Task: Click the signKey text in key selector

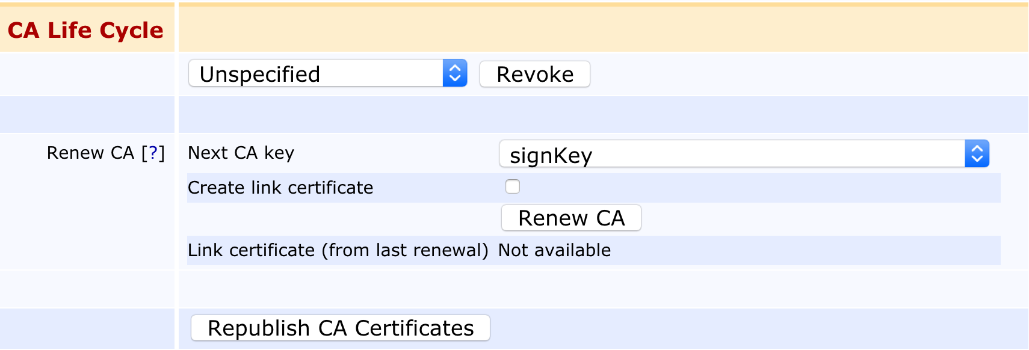Action: [x=551, y=156]
